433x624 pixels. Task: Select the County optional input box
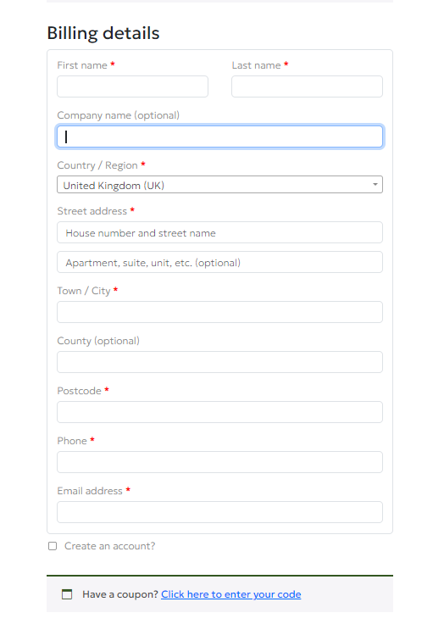click(x=219, y=362)
